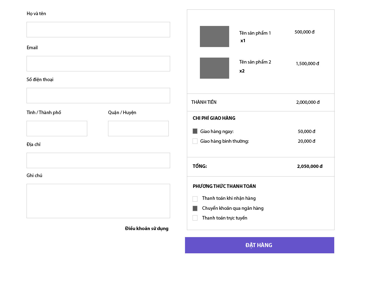
Task: Click the "Họ và tên" input field
Action: point(98,29)
